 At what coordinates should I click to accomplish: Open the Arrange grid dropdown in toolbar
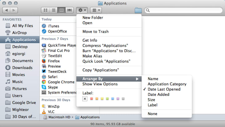coord(96,10)
